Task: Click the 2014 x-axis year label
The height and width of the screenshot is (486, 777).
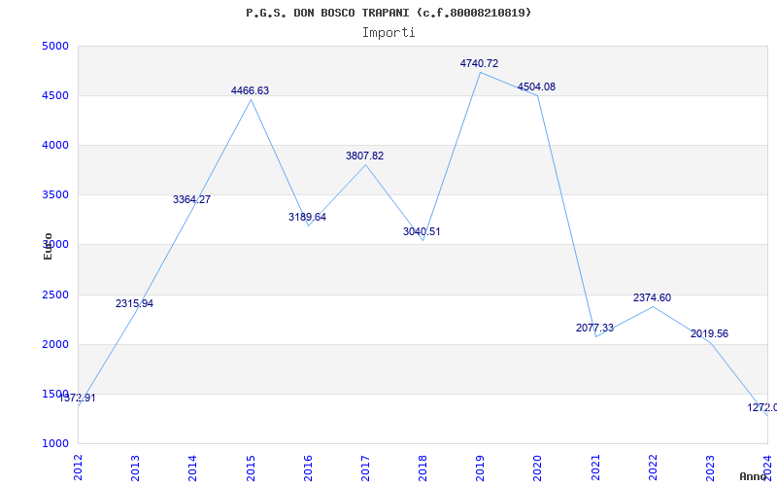Action: click(x=193, y=468)
